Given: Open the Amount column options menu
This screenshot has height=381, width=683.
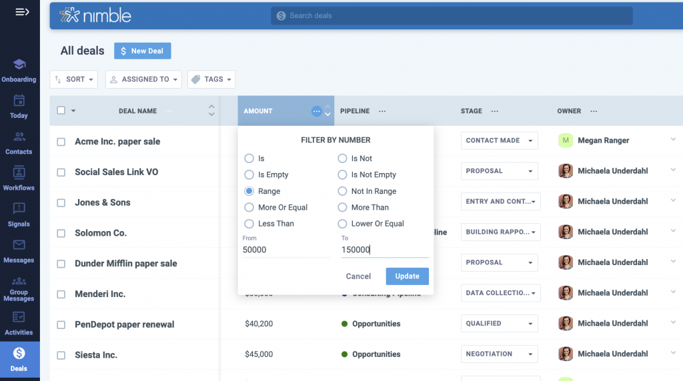Looking at the screenshot, I should click(316, 111).
